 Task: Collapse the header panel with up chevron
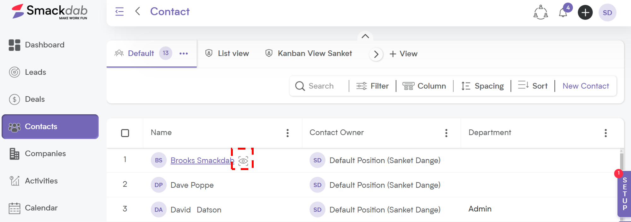point(365,36)
